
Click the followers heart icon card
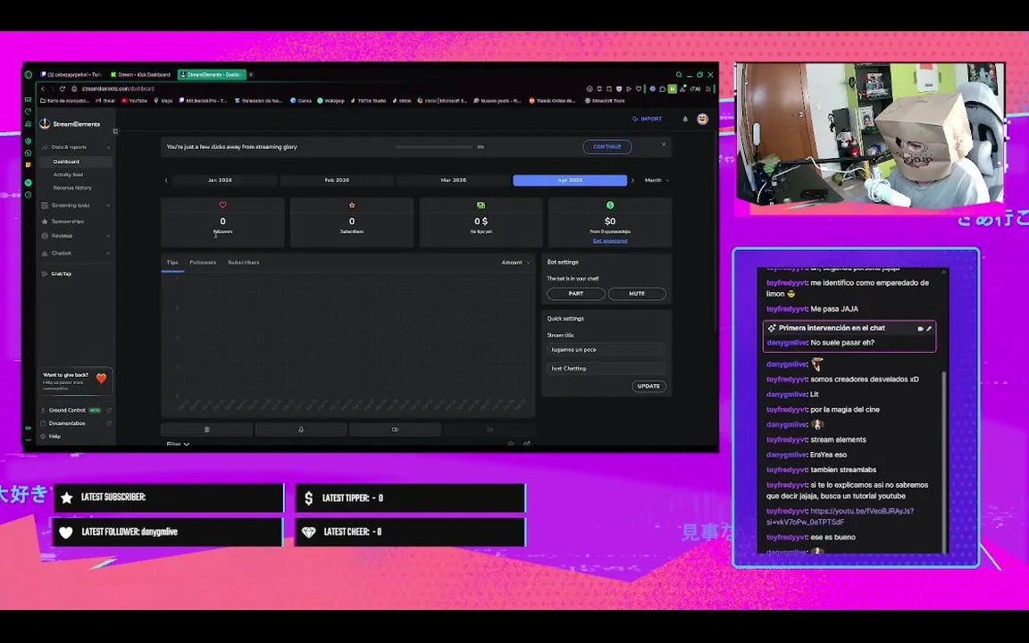tap(222, 221)
